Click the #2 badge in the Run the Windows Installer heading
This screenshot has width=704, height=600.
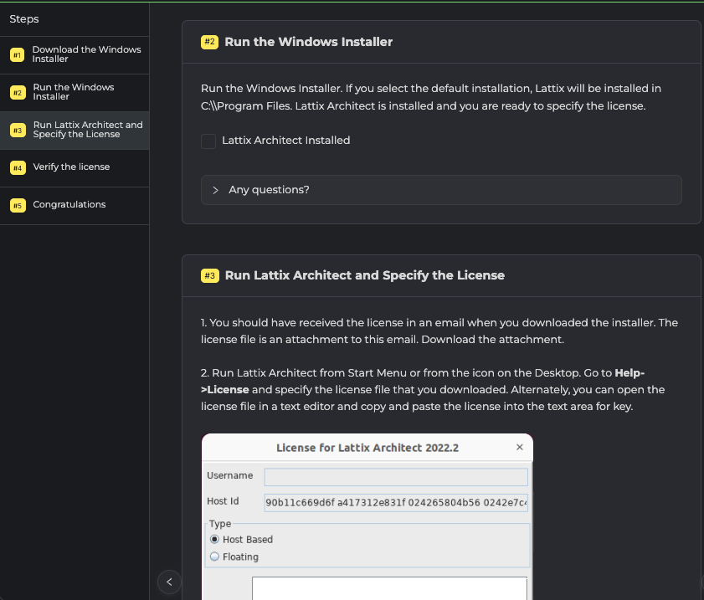(209, 42)
